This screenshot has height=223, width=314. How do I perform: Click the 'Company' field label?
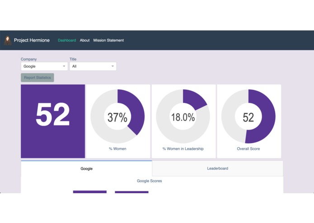coord(28,59)
